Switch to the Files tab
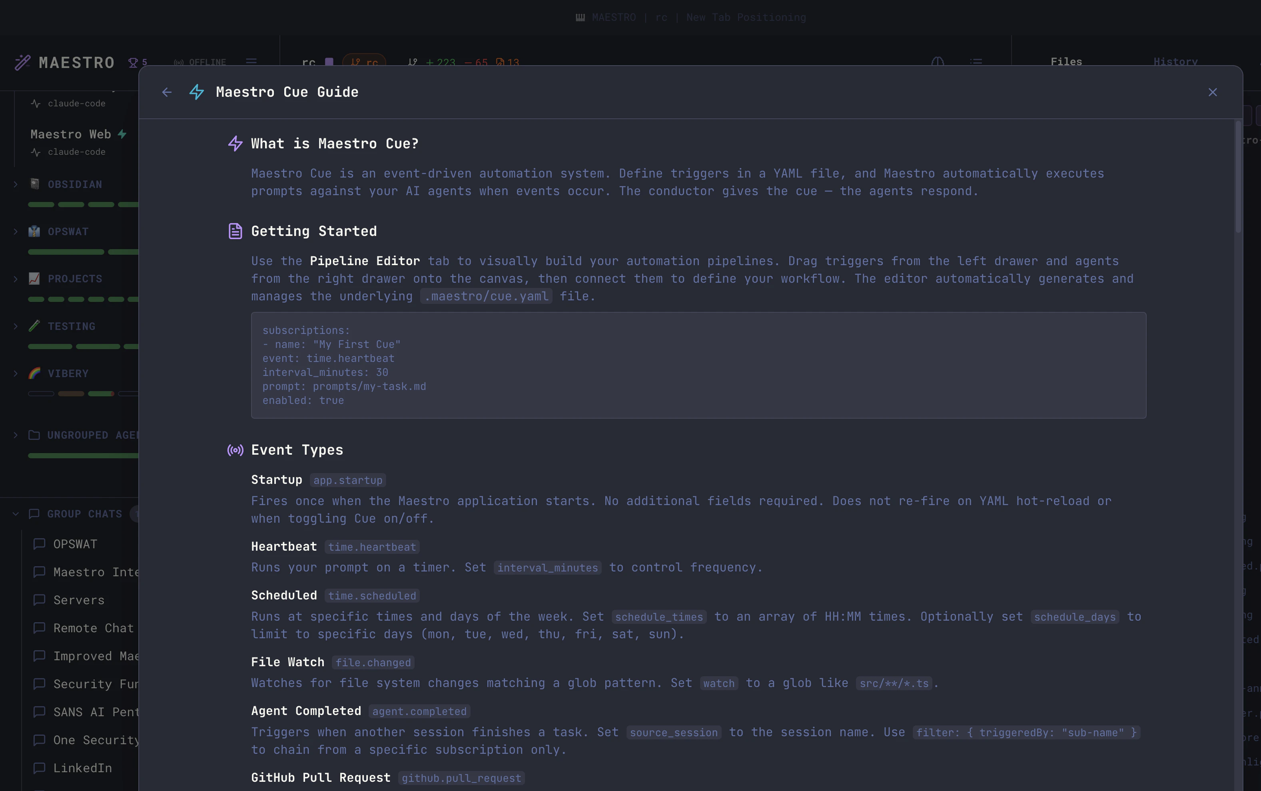 (x=1066, y=62)
